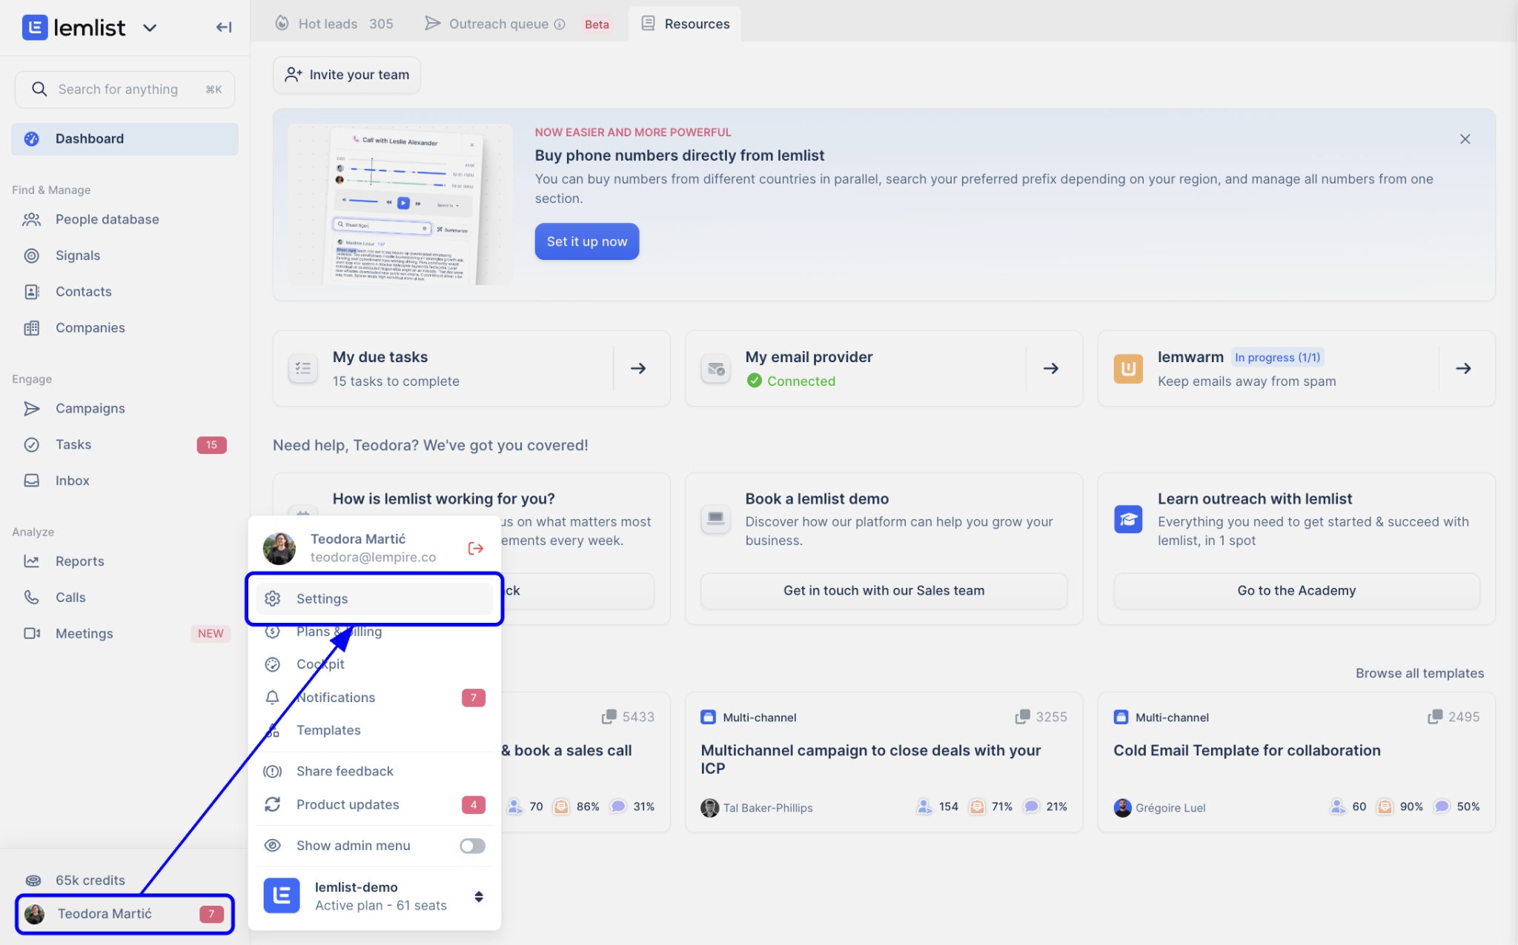Click the Inbox tray icon

[x=32, y=481]
